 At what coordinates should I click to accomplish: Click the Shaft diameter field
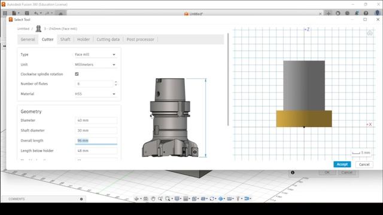point(96,130)
